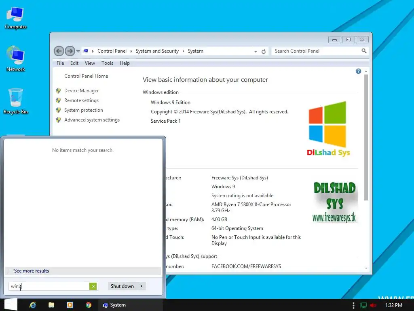The image size is (414, 311).
Task: Open the Network desktop icon
Action: (16, 59)
